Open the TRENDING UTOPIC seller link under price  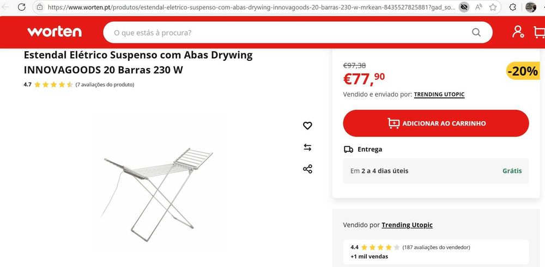(439, 95)
